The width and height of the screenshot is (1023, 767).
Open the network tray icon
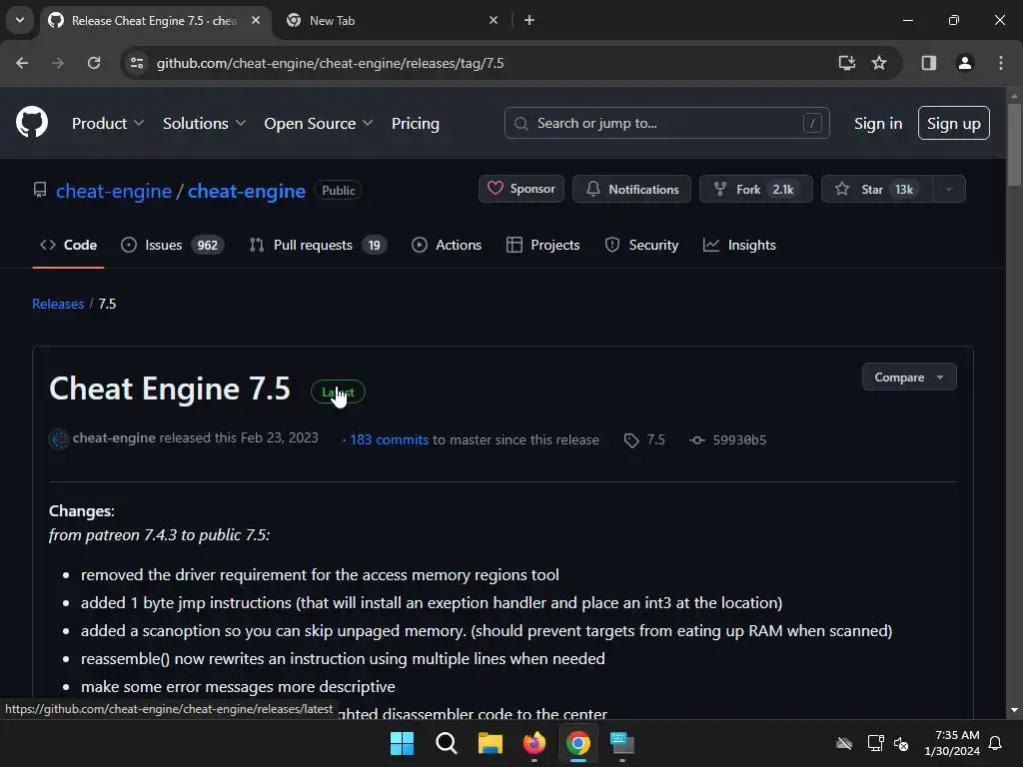[875, 743]
